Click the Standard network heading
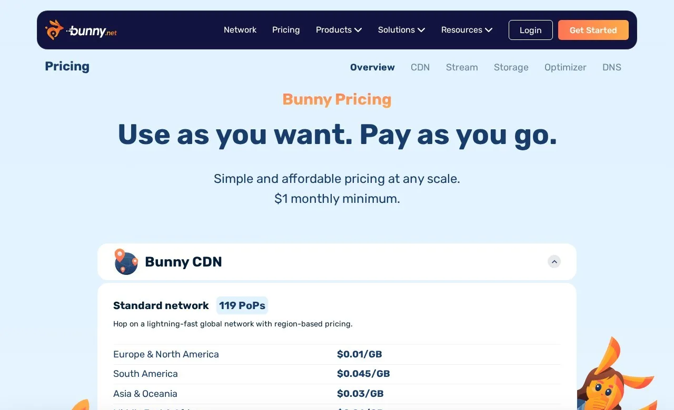This screenshot has width=674, height=410. (x=161, y=305)
